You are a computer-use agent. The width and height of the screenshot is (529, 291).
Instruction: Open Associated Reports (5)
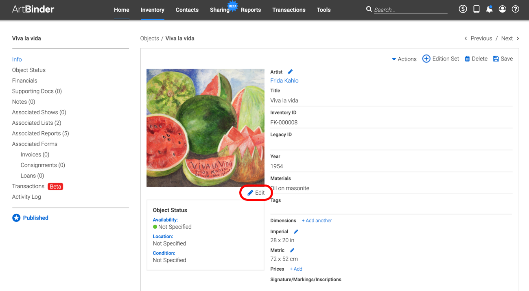pos(41,133)
